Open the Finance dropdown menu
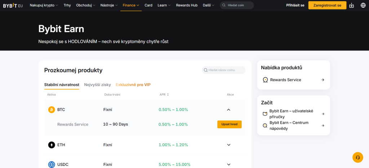 (x=131, y=5)
